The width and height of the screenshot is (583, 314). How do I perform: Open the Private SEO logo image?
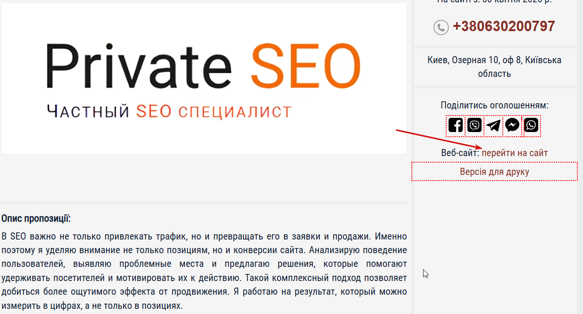[204, 78]
